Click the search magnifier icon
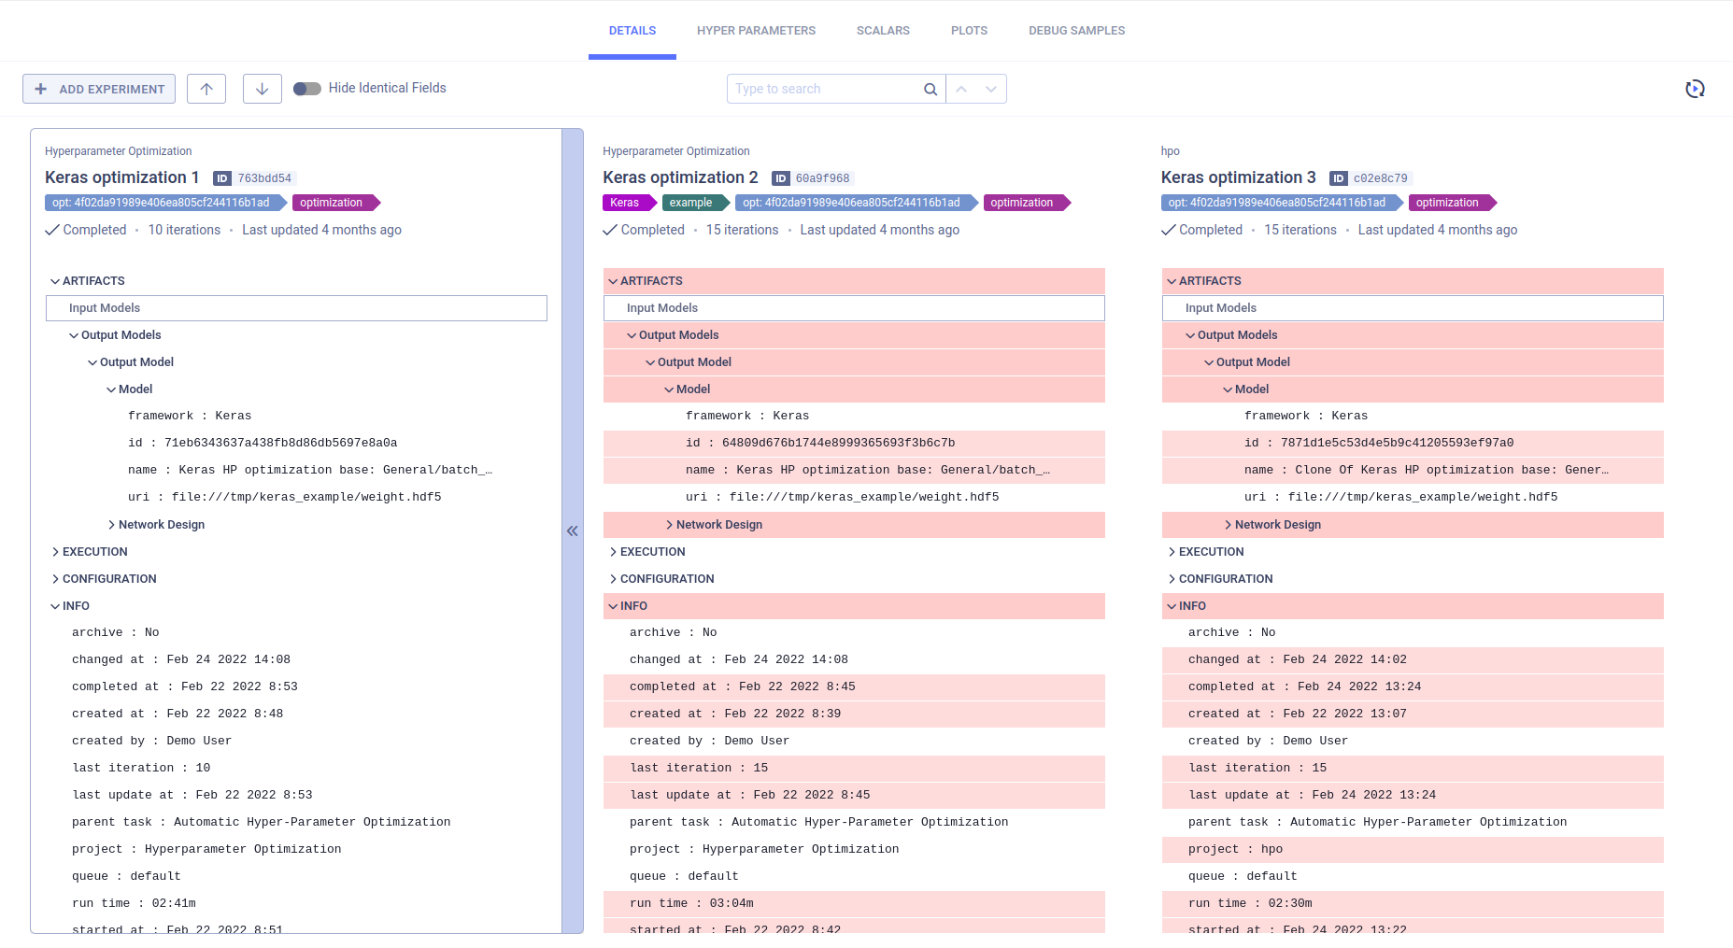Image resolution: width=1733 pixels, height=948 pixels. tap(930, 89)
